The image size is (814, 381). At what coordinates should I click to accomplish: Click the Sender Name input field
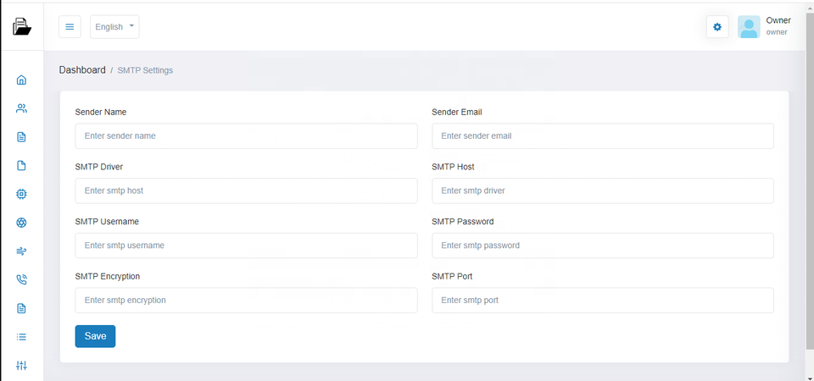(x=246, y=135)
